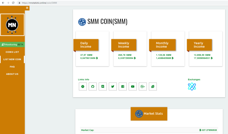This screenshot has width=228, height=134.
Task: Open the Telegram-style plane link icon
Action: click(143, 87)
